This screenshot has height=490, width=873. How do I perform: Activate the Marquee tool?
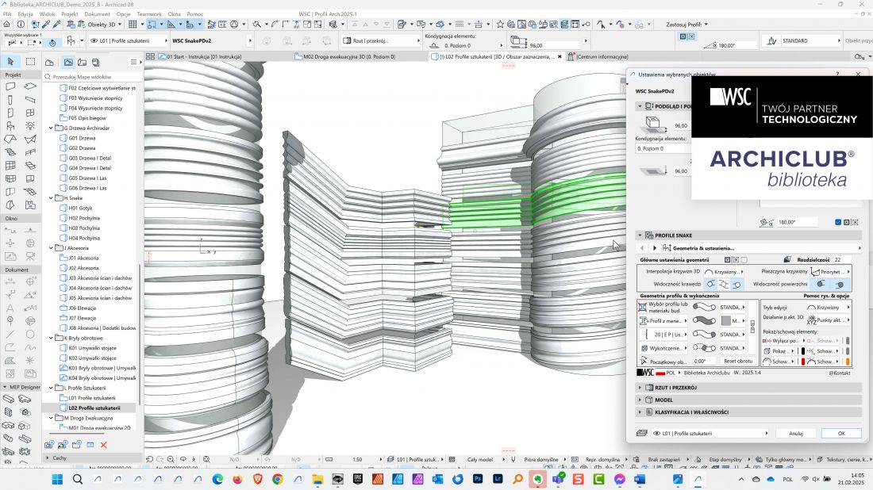(30, 62)
